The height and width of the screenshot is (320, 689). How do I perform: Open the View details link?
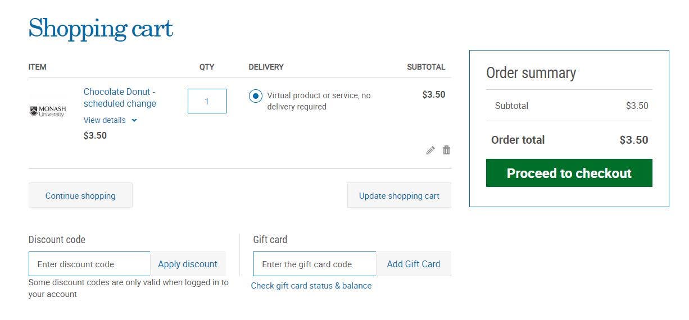click(105, 120)
